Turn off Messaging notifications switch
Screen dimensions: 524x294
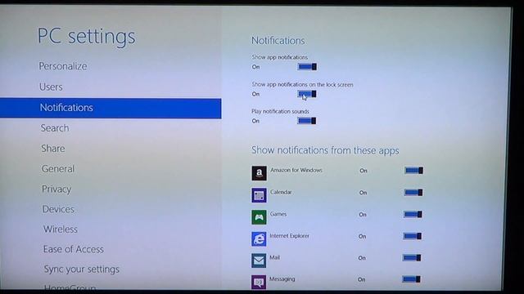point(411,279)
